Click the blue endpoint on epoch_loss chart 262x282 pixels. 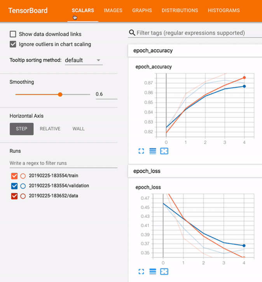click(x=244, y=245)
